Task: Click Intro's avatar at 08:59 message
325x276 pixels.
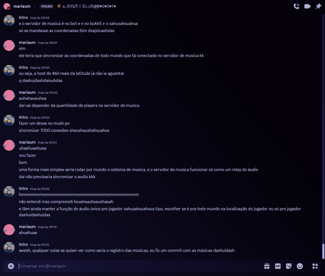Action: click(x=9, y=21)
